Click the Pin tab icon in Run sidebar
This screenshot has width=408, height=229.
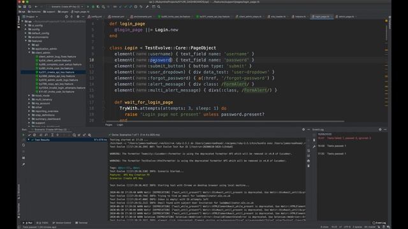(x=24, y=165)
